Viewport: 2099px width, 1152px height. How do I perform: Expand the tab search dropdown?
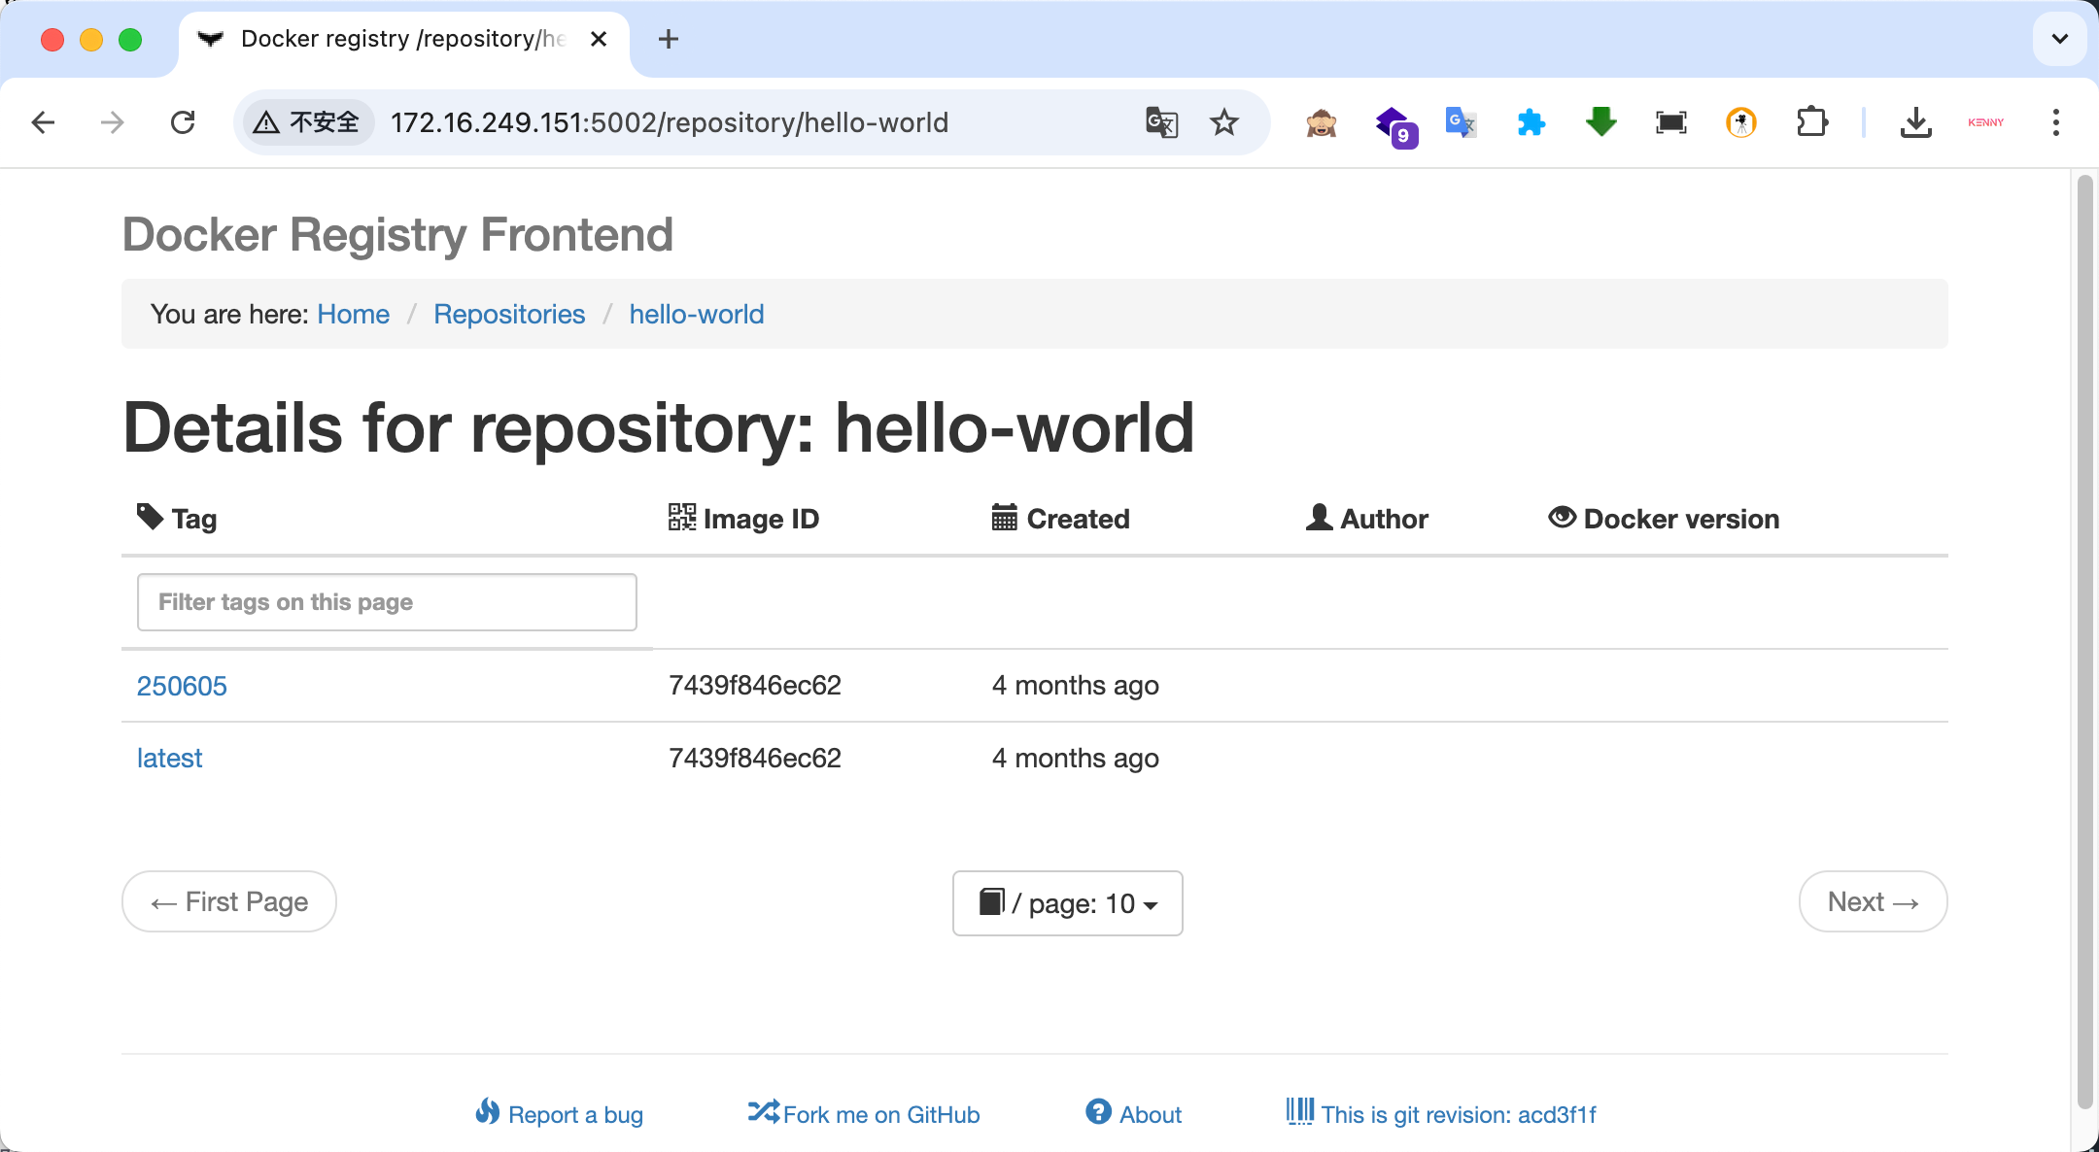pos(2060,39)
